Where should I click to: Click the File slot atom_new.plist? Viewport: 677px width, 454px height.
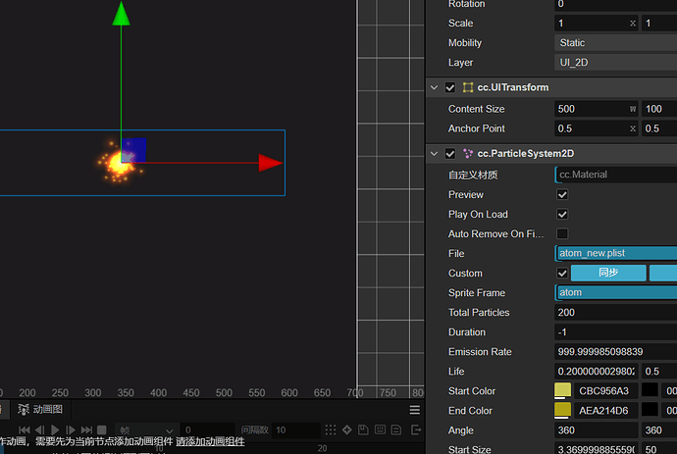(616, 253)
